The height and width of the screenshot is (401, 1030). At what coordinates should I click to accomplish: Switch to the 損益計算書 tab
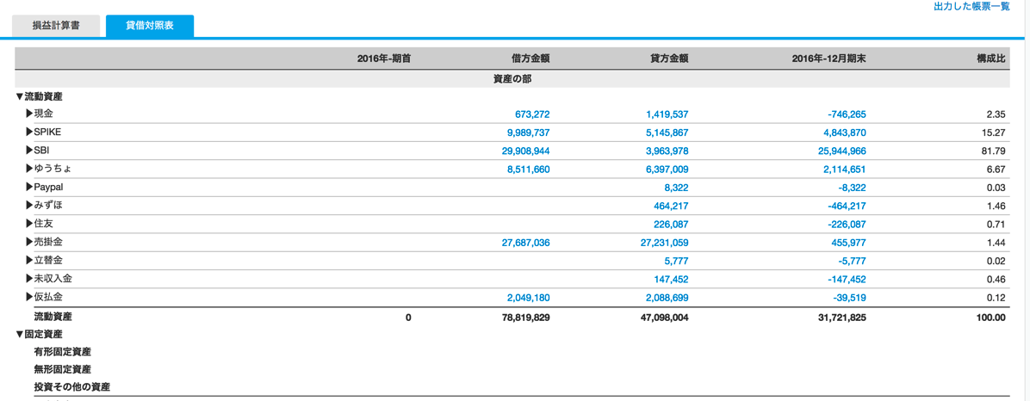[x=57, y=27]
